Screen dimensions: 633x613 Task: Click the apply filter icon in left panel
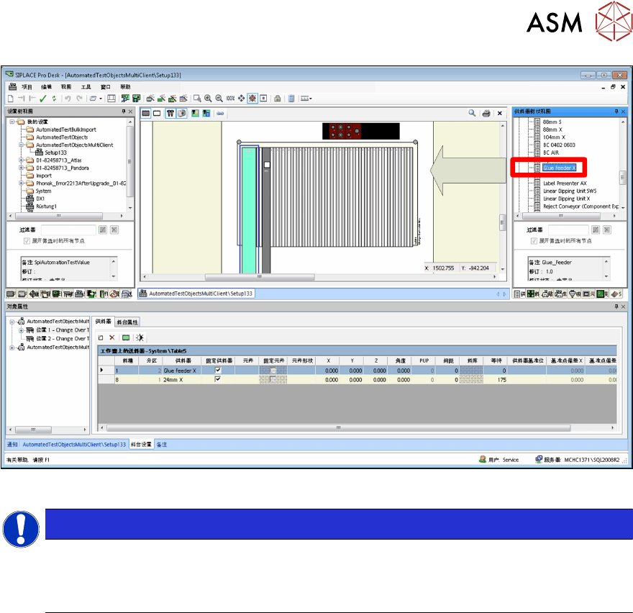pyautogui.click(x=103, y=230)
